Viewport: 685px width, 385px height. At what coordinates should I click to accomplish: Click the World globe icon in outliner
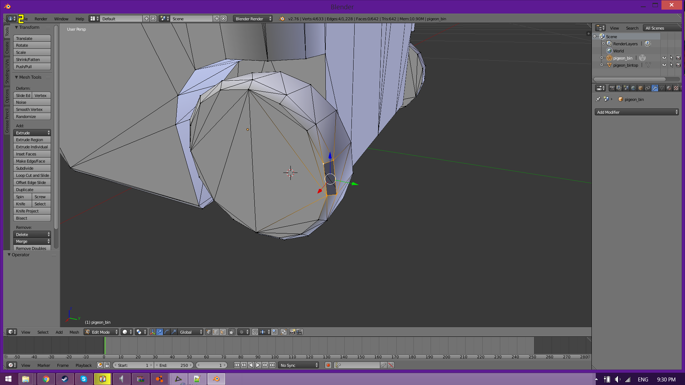[x=609, y=51]
